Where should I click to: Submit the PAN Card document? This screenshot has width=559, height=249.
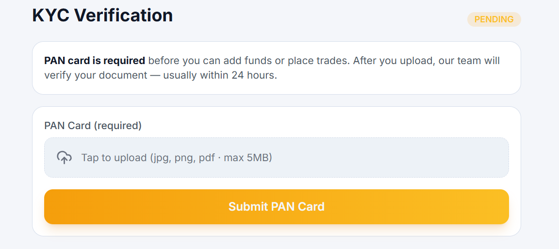point(276,207)
